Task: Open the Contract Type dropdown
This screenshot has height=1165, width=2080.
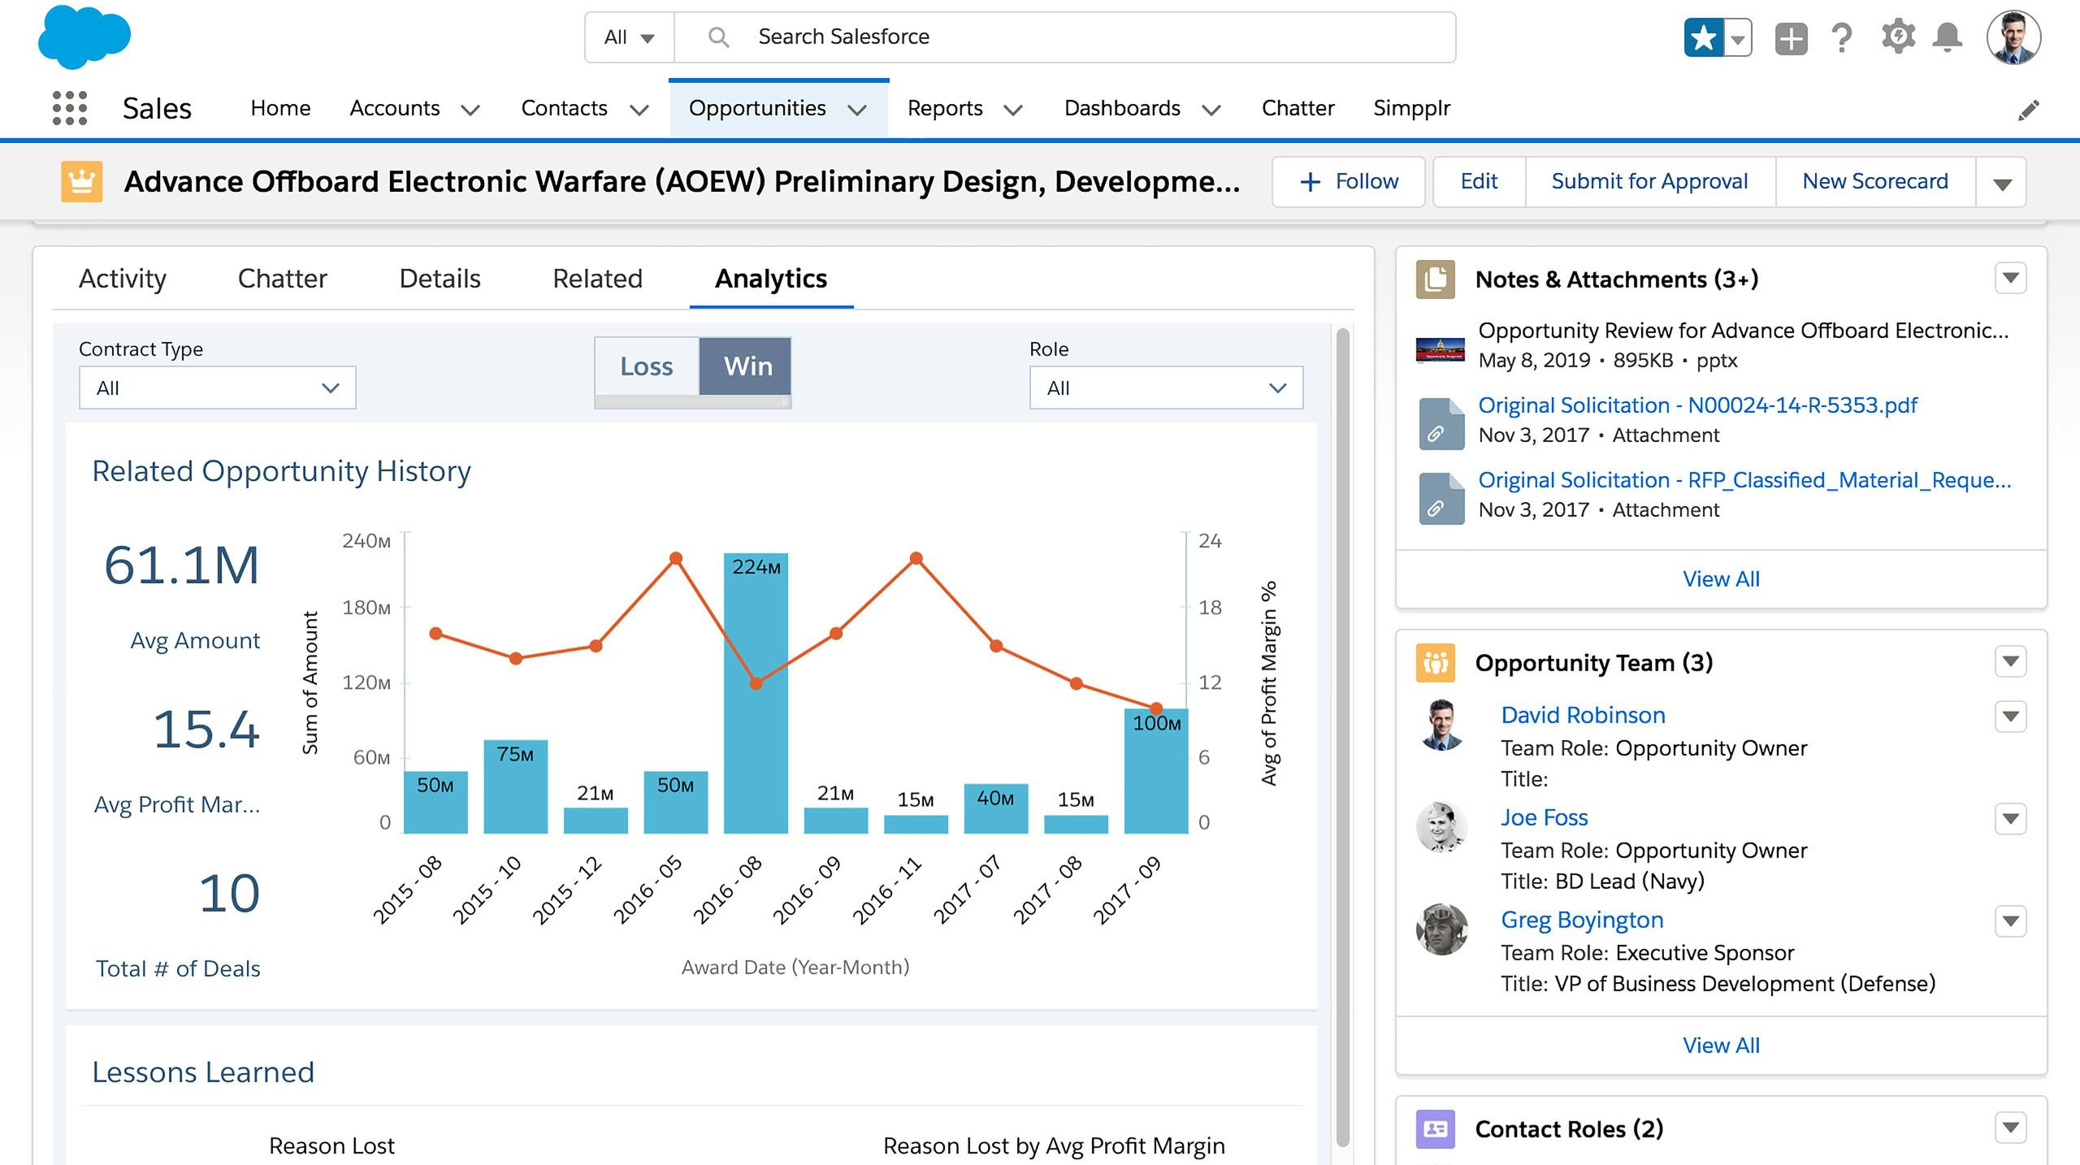Action: click(x=217, y=388)
